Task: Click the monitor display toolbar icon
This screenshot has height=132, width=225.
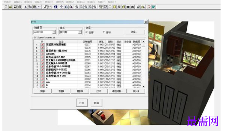Action: pos(101,7)
